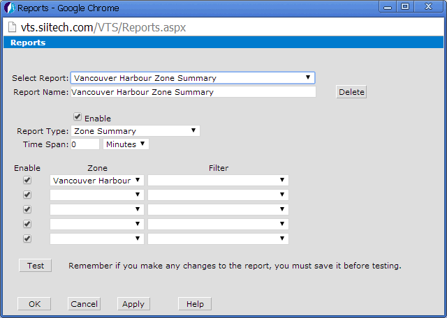Expand the Report Type dropdown
The image size is (447, 318).
135,130
